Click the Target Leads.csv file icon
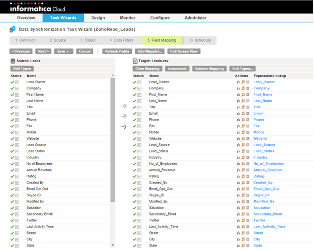The image size is (314, 250). pos(135,61)
